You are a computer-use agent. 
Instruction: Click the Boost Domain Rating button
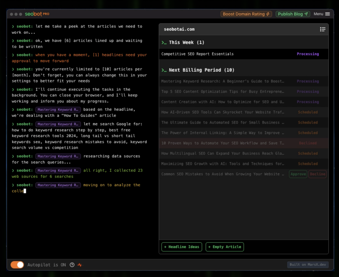point(246,14)
